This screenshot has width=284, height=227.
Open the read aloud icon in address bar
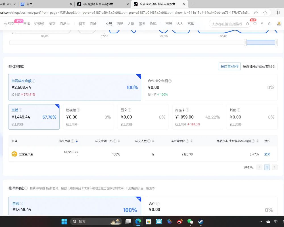click(256, 12)
